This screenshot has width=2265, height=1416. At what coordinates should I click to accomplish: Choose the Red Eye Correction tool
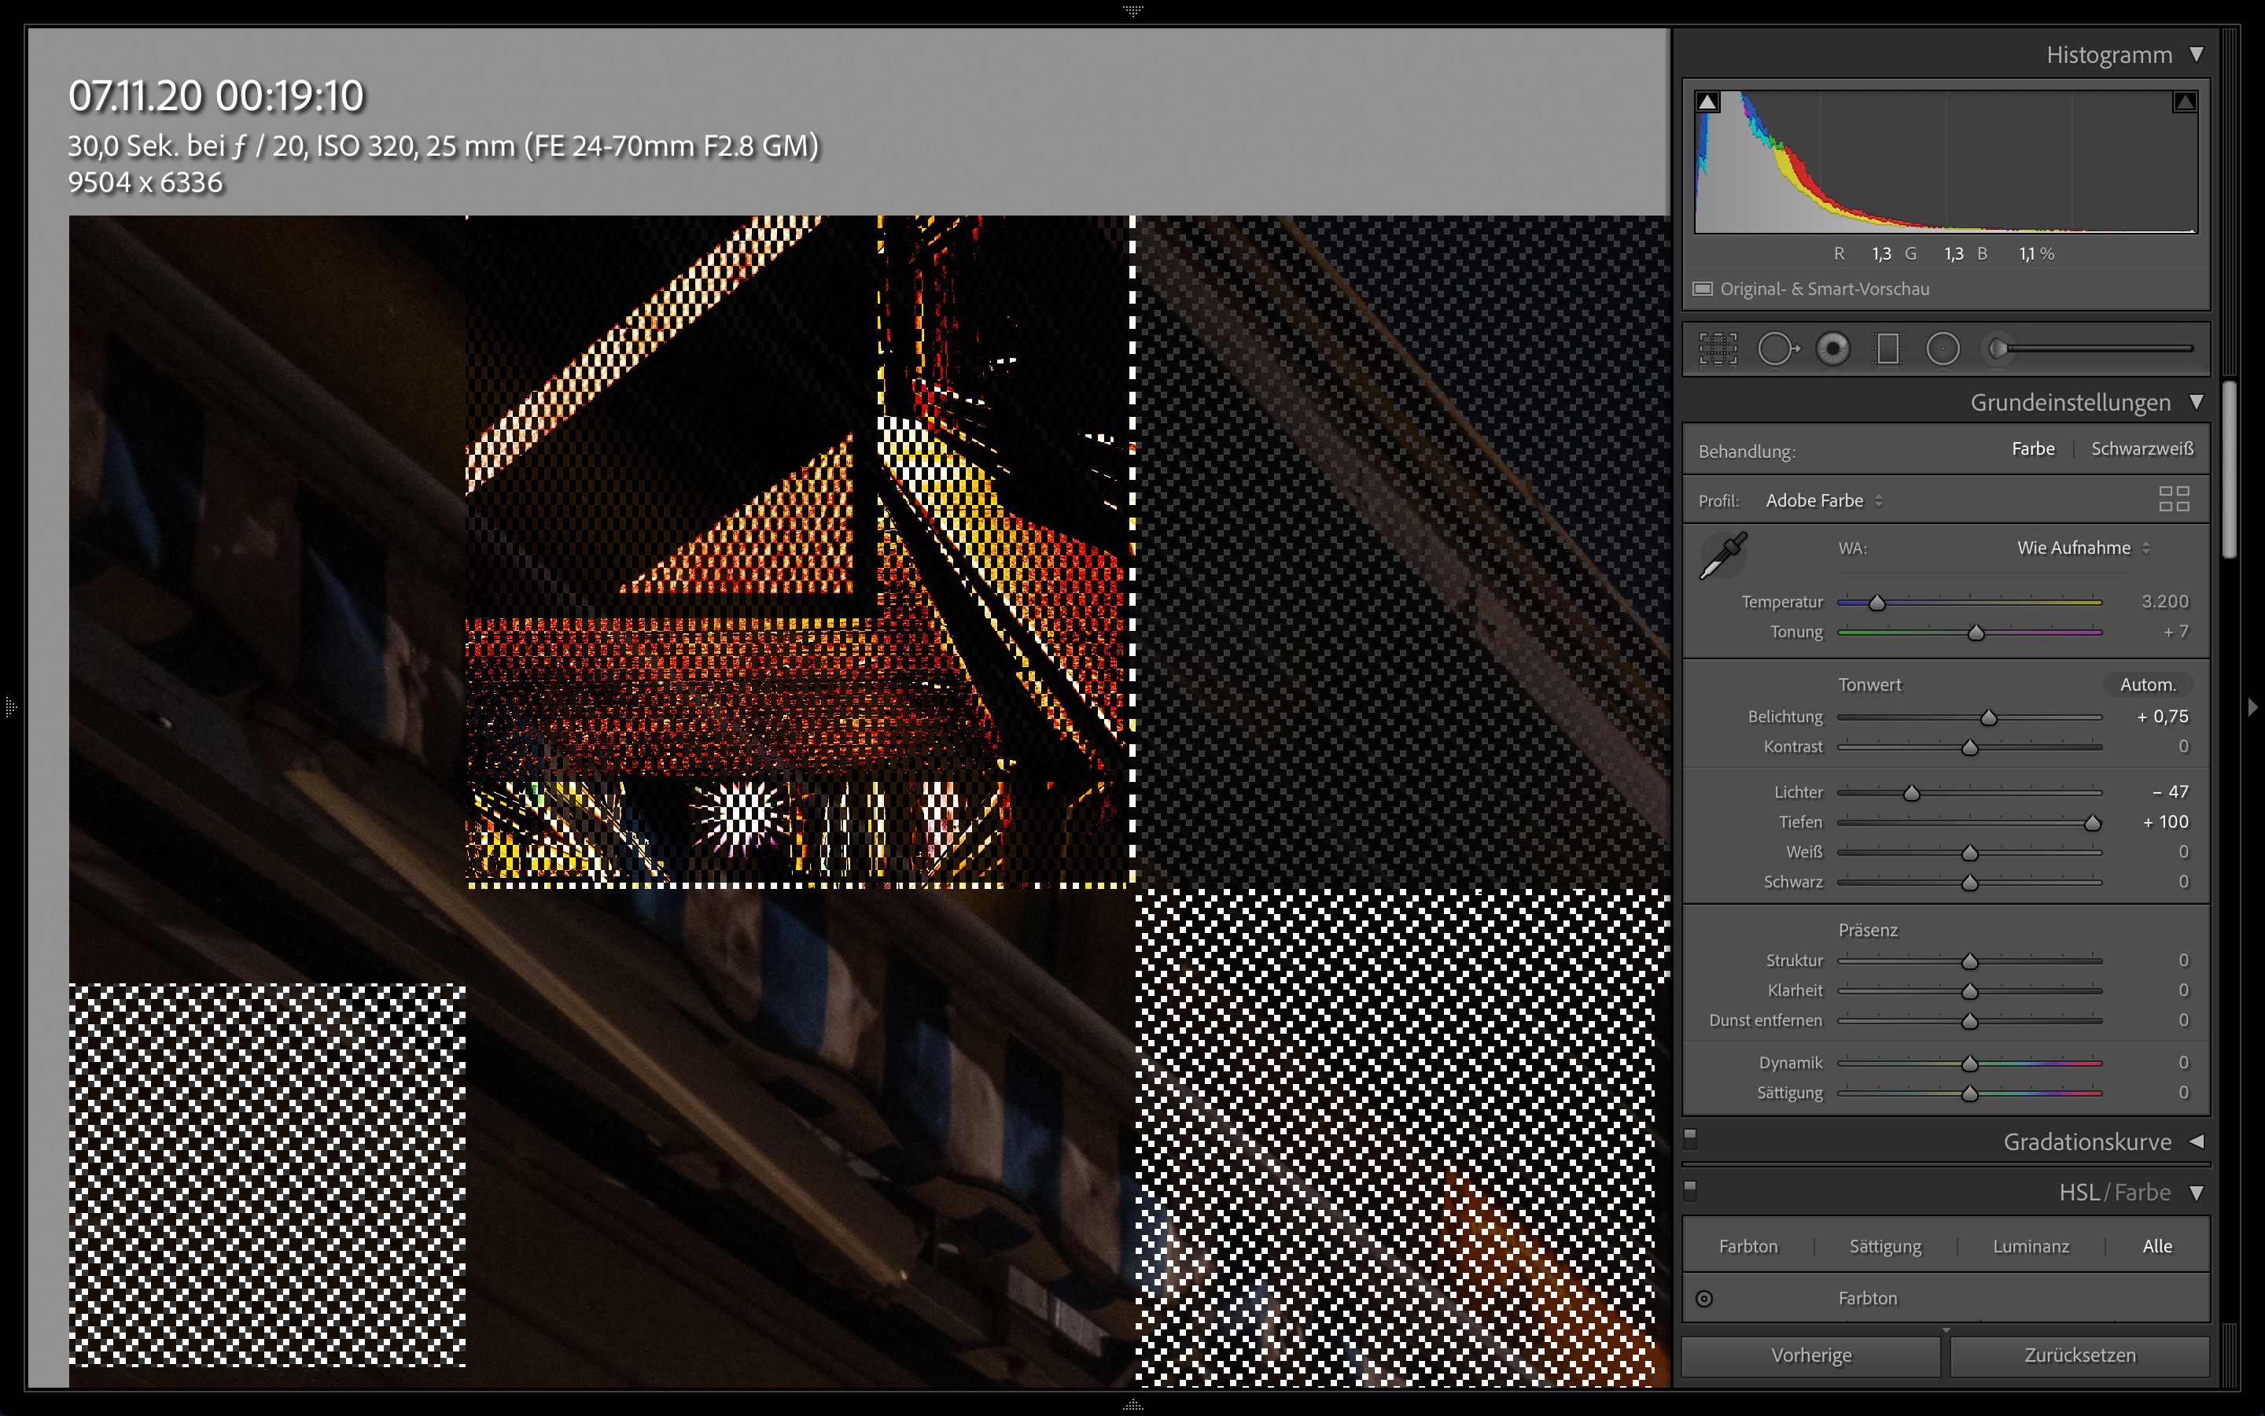point(1832,349)
